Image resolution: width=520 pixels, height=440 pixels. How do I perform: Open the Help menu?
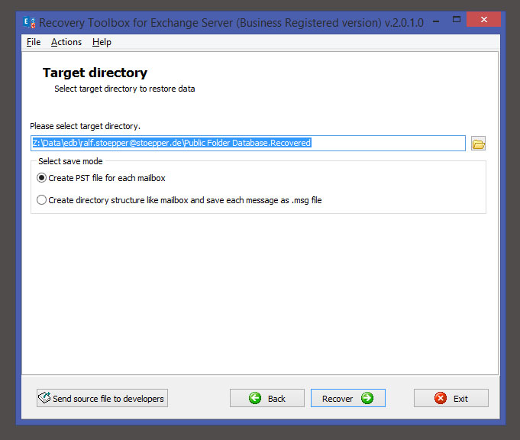[x=102, y=42]
